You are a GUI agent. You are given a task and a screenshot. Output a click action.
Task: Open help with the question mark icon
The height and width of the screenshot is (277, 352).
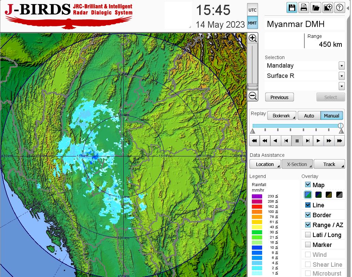point(339,8)
